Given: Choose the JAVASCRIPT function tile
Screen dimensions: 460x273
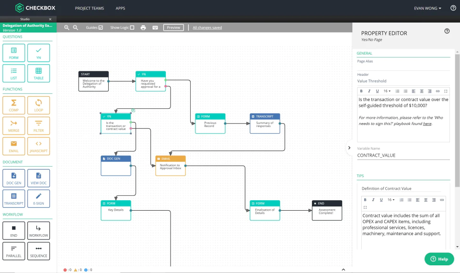Looking at the screenshot, I should [38, 146].
